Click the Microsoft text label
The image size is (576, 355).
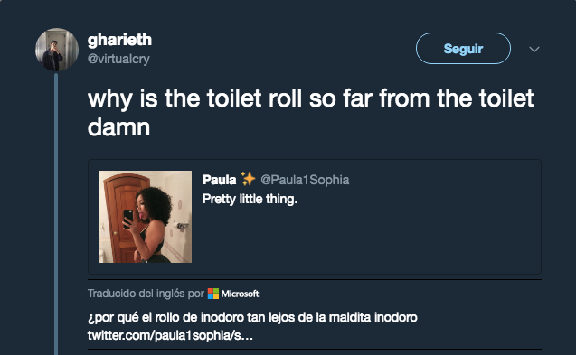click(240, 294)
